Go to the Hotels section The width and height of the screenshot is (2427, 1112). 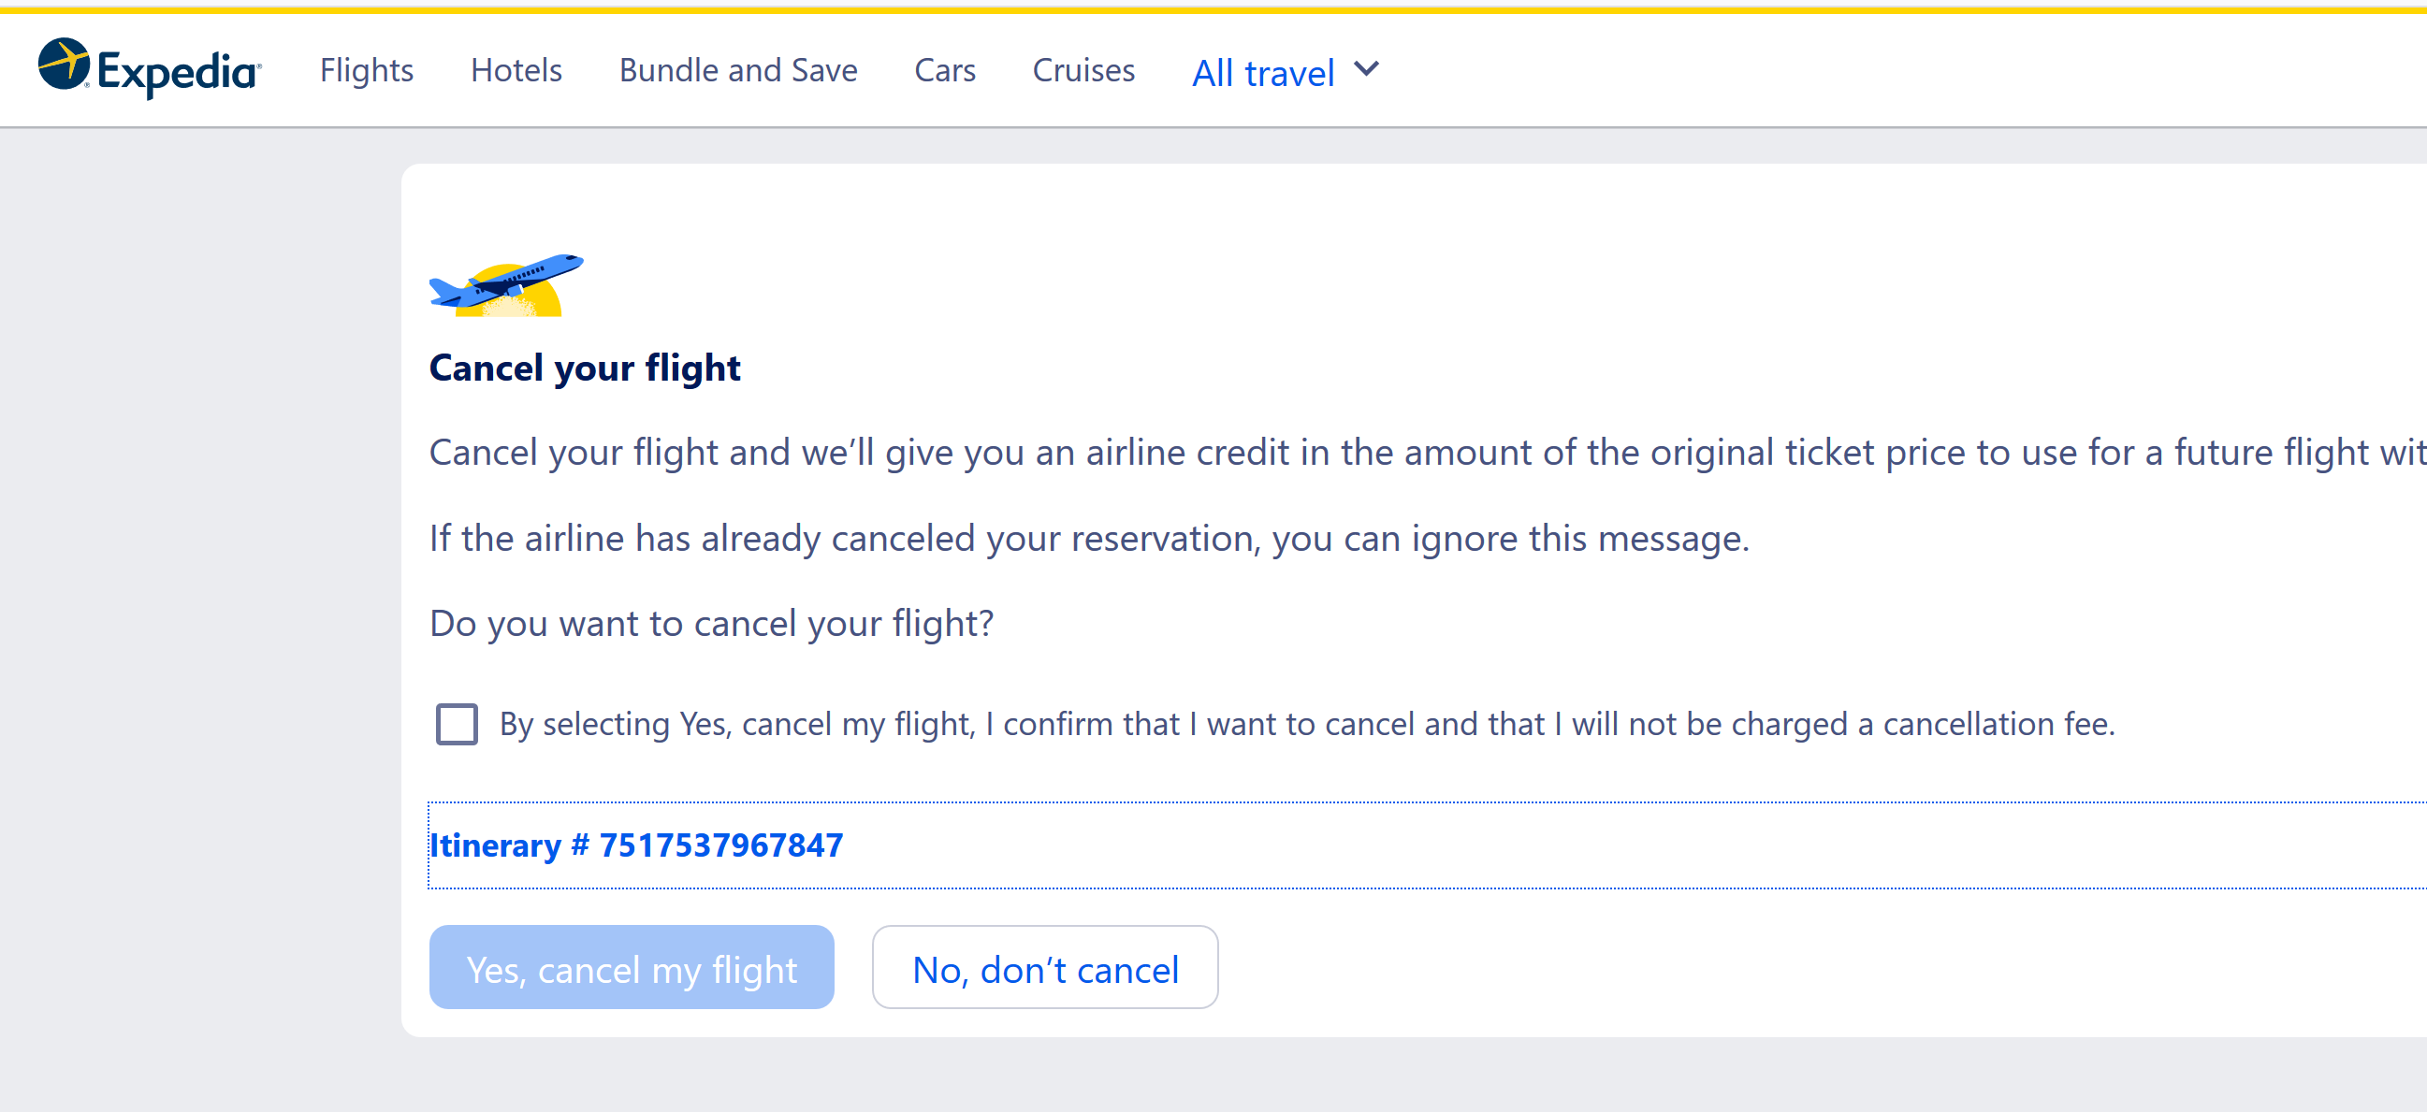click(516, 71)
